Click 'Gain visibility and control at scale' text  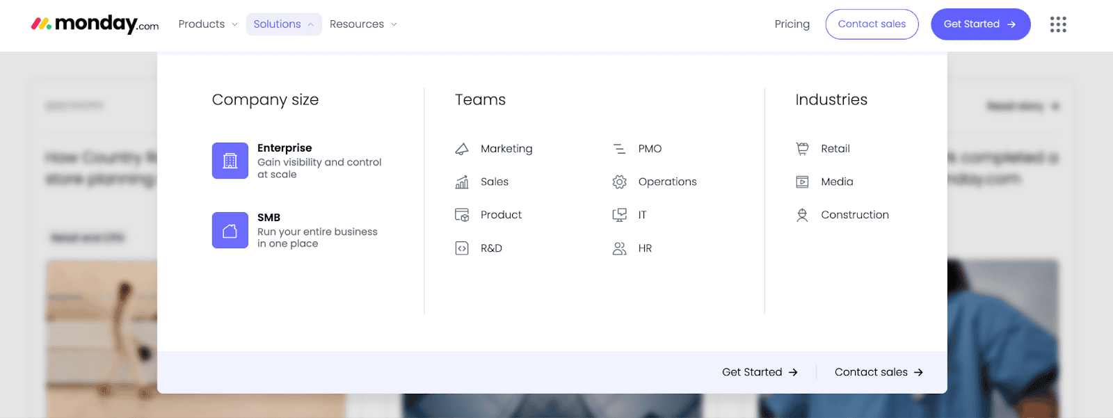tap(319, 168)
